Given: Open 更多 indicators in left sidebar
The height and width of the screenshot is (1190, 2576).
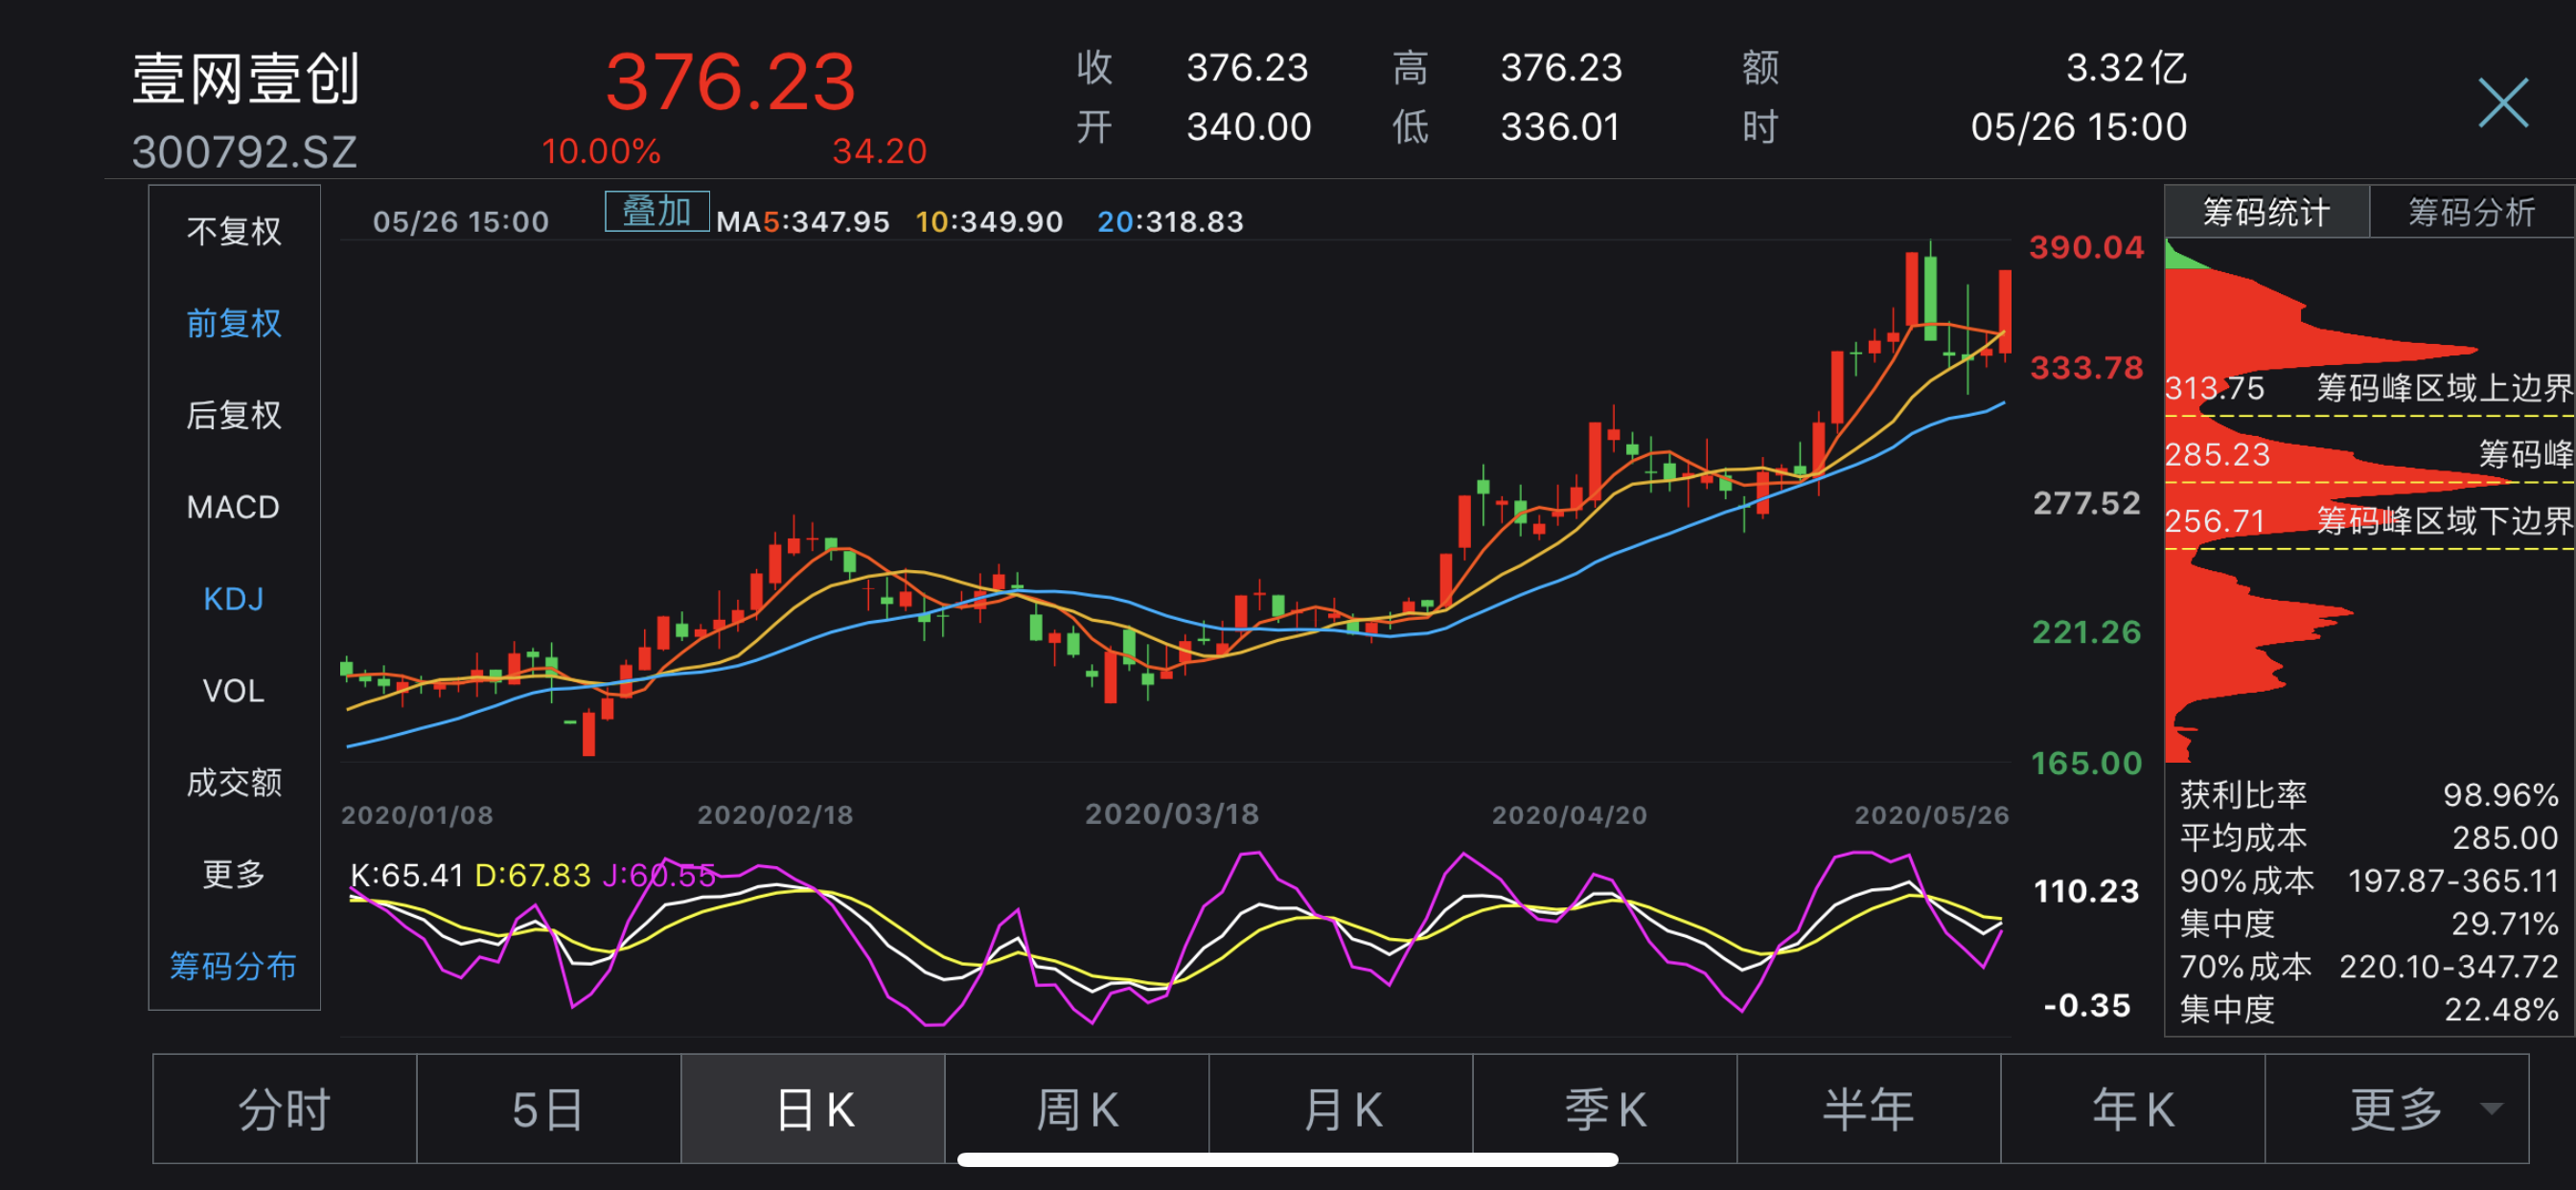Looking at the screenshot, I should click(234, 874).
